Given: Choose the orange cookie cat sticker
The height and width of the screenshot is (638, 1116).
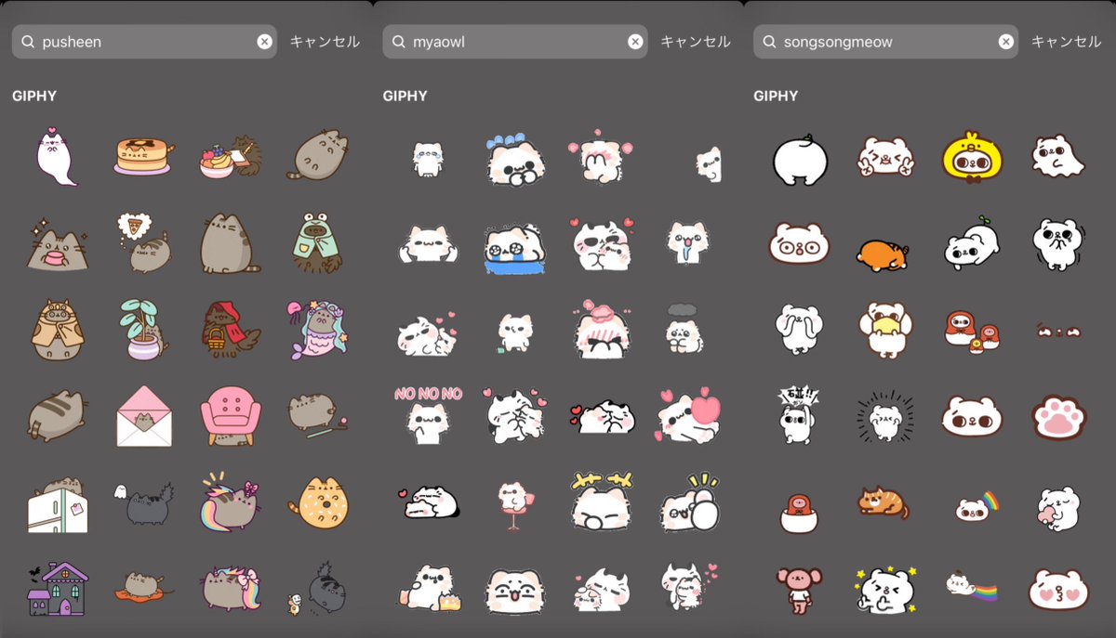Looking at the screenshot, I should [x=316, y=503].
